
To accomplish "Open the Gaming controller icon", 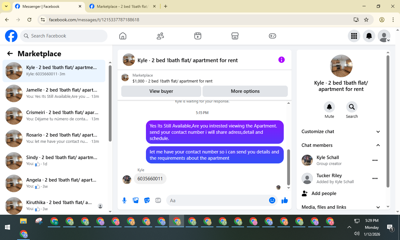I will click(272, 36).
